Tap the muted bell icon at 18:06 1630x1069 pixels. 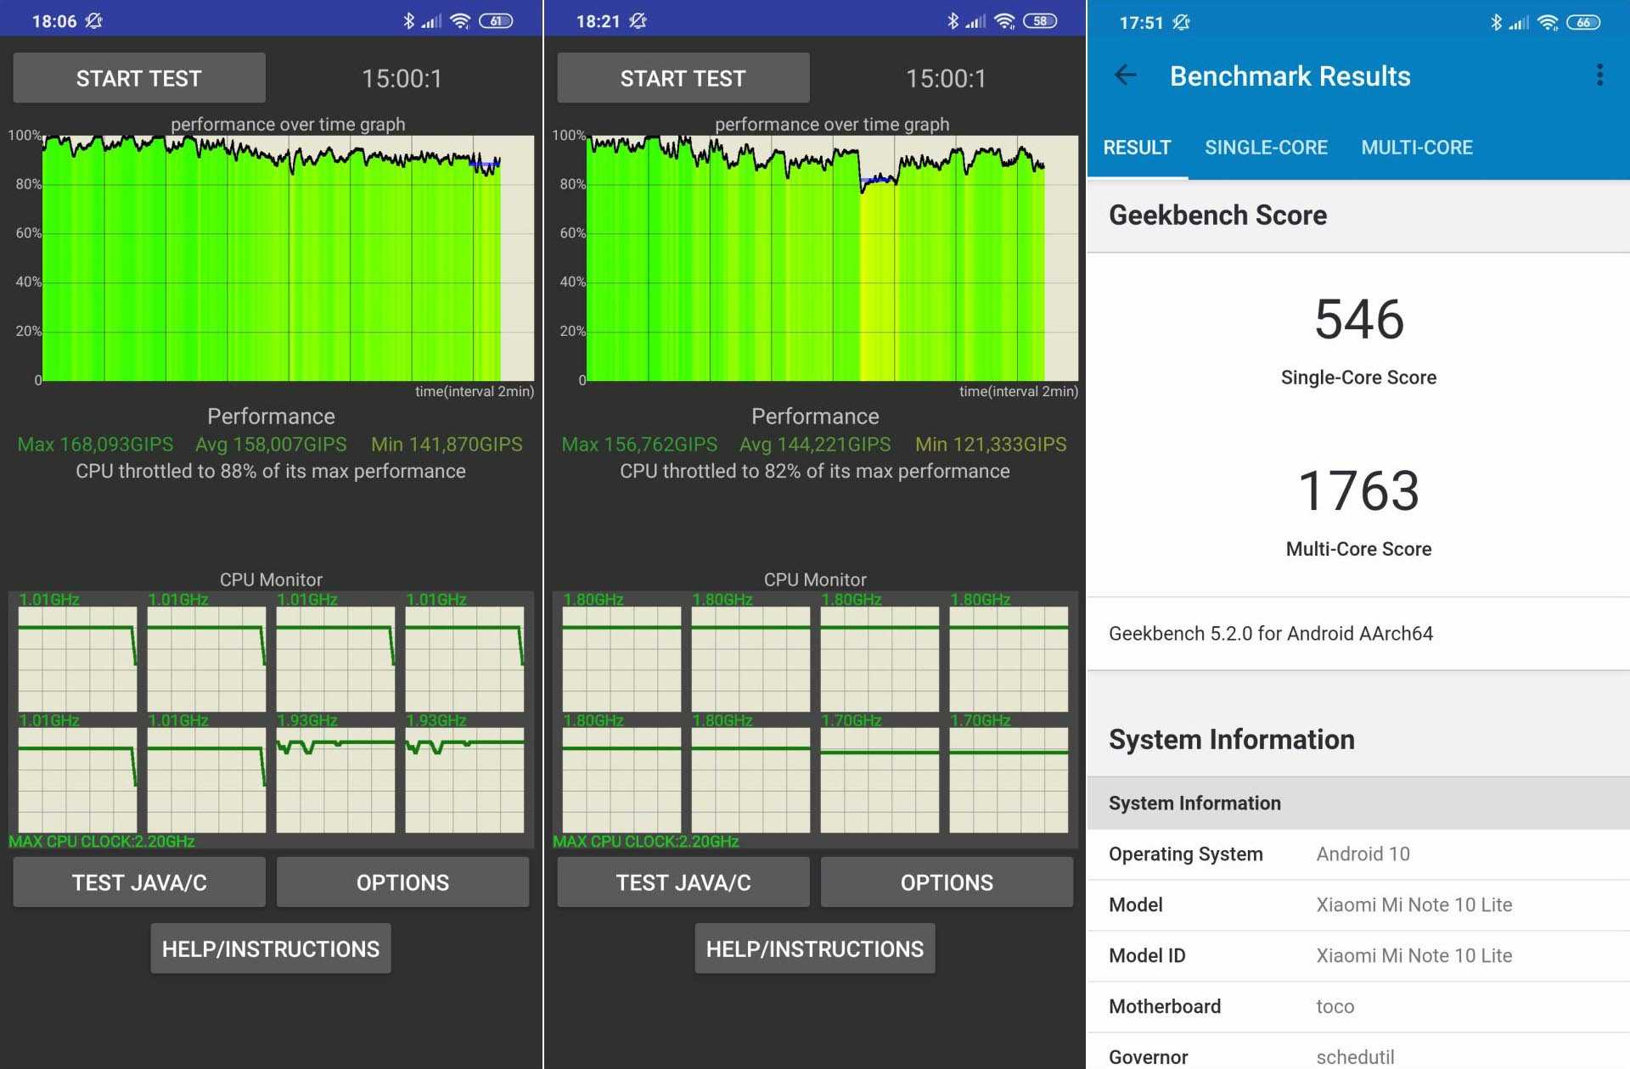[94, 21]
